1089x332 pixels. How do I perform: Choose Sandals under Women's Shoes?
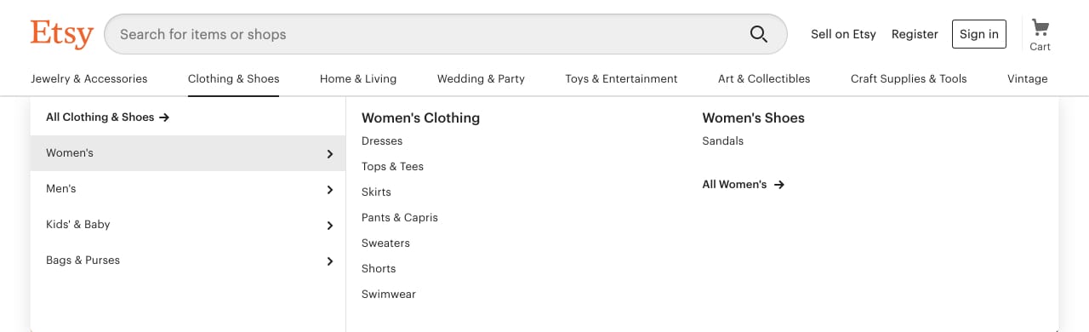723,141
